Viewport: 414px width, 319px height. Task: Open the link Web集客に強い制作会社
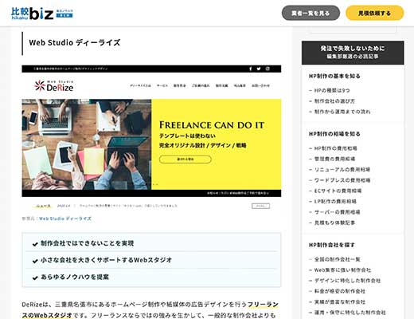342,270
